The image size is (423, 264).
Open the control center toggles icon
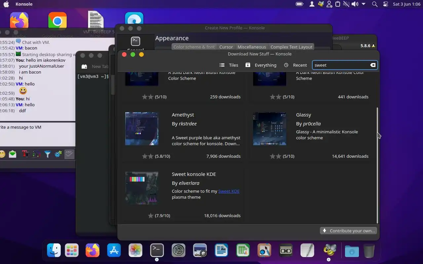[385, 4]
